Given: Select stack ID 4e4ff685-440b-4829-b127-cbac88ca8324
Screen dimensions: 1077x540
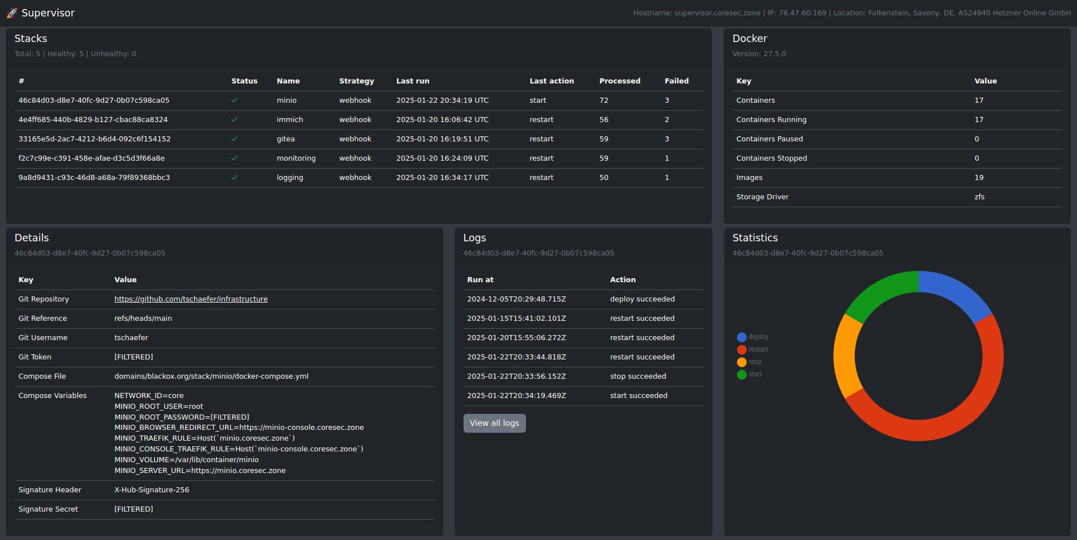Looking at the screenshot, I should 93,120.
